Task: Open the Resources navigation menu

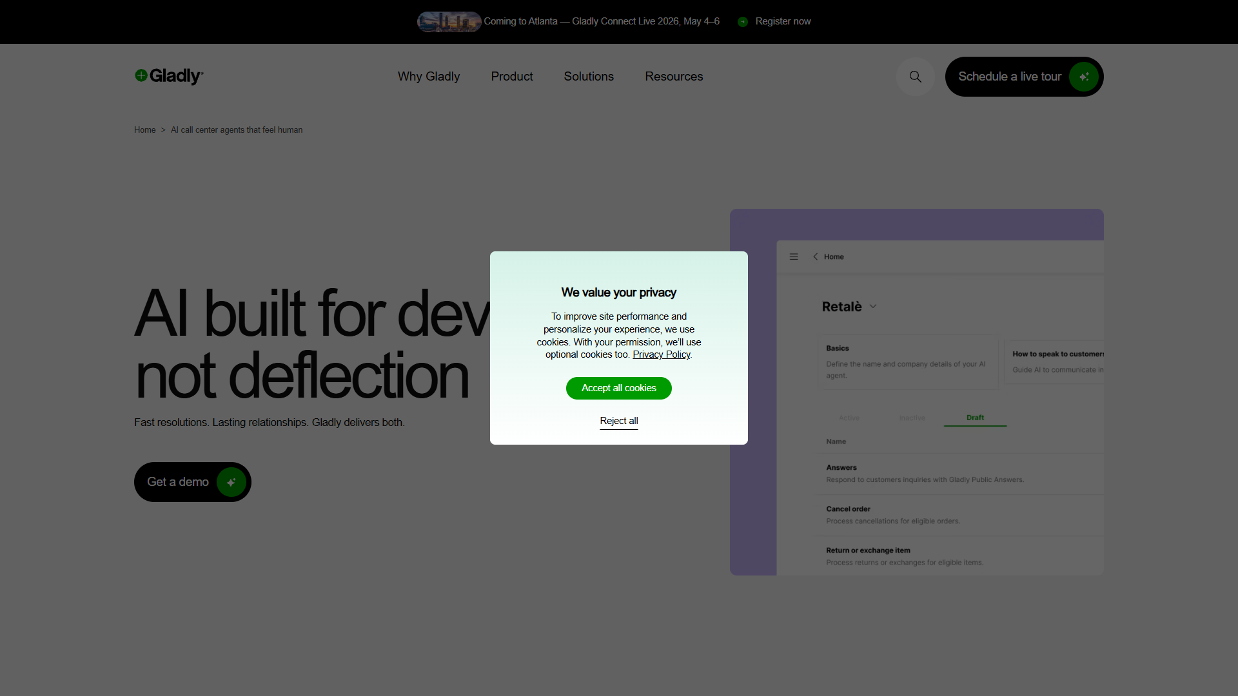Action: click(674, 77)
